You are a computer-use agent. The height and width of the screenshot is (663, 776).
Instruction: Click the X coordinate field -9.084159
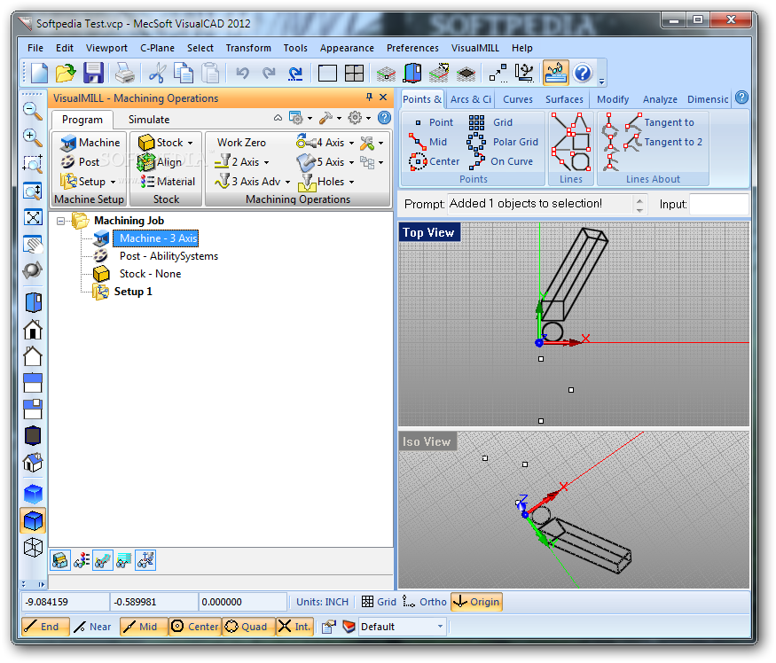coord(65,602)
